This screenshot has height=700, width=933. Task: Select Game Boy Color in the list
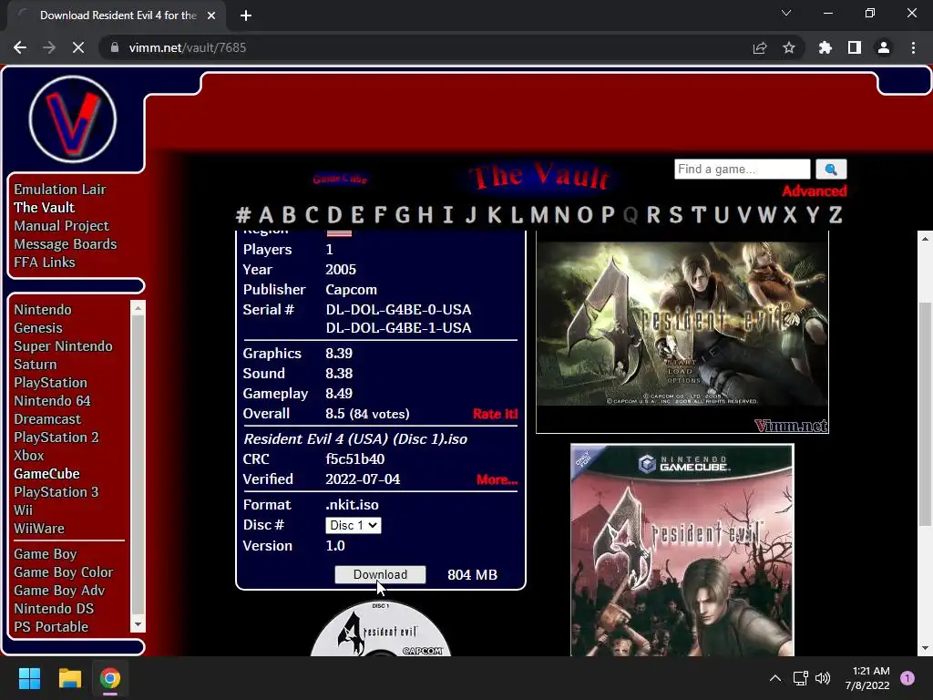[64, 572]
